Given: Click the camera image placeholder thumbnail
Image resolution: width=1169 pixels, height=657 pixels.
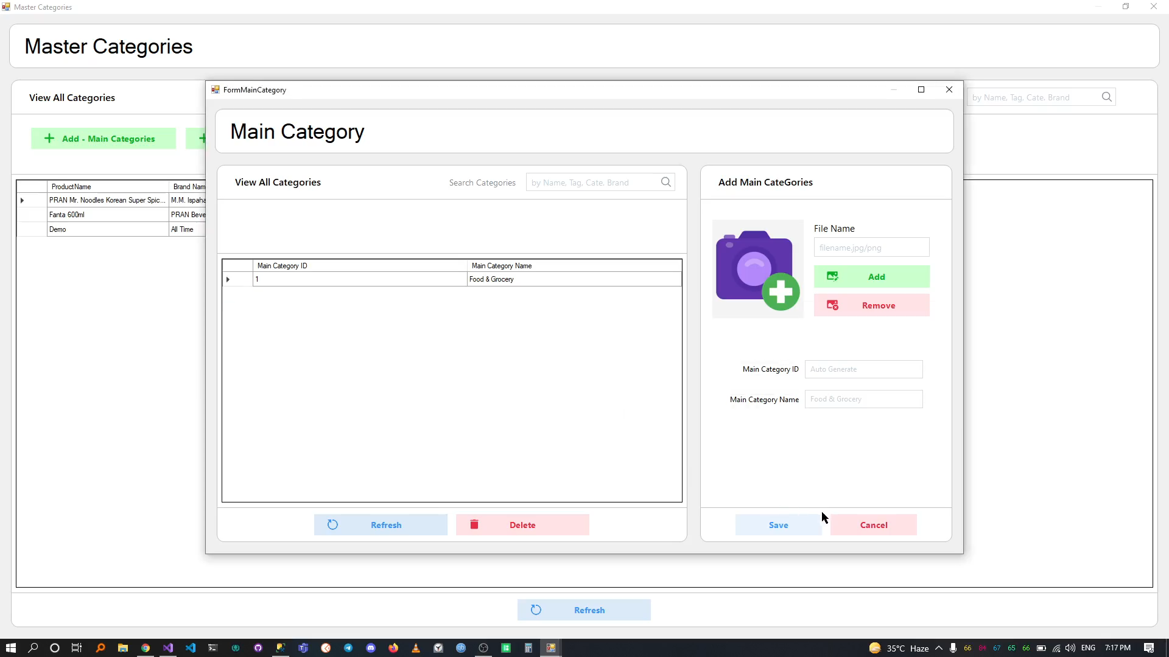Looking at the screenshot, I should tap(757, 269).
